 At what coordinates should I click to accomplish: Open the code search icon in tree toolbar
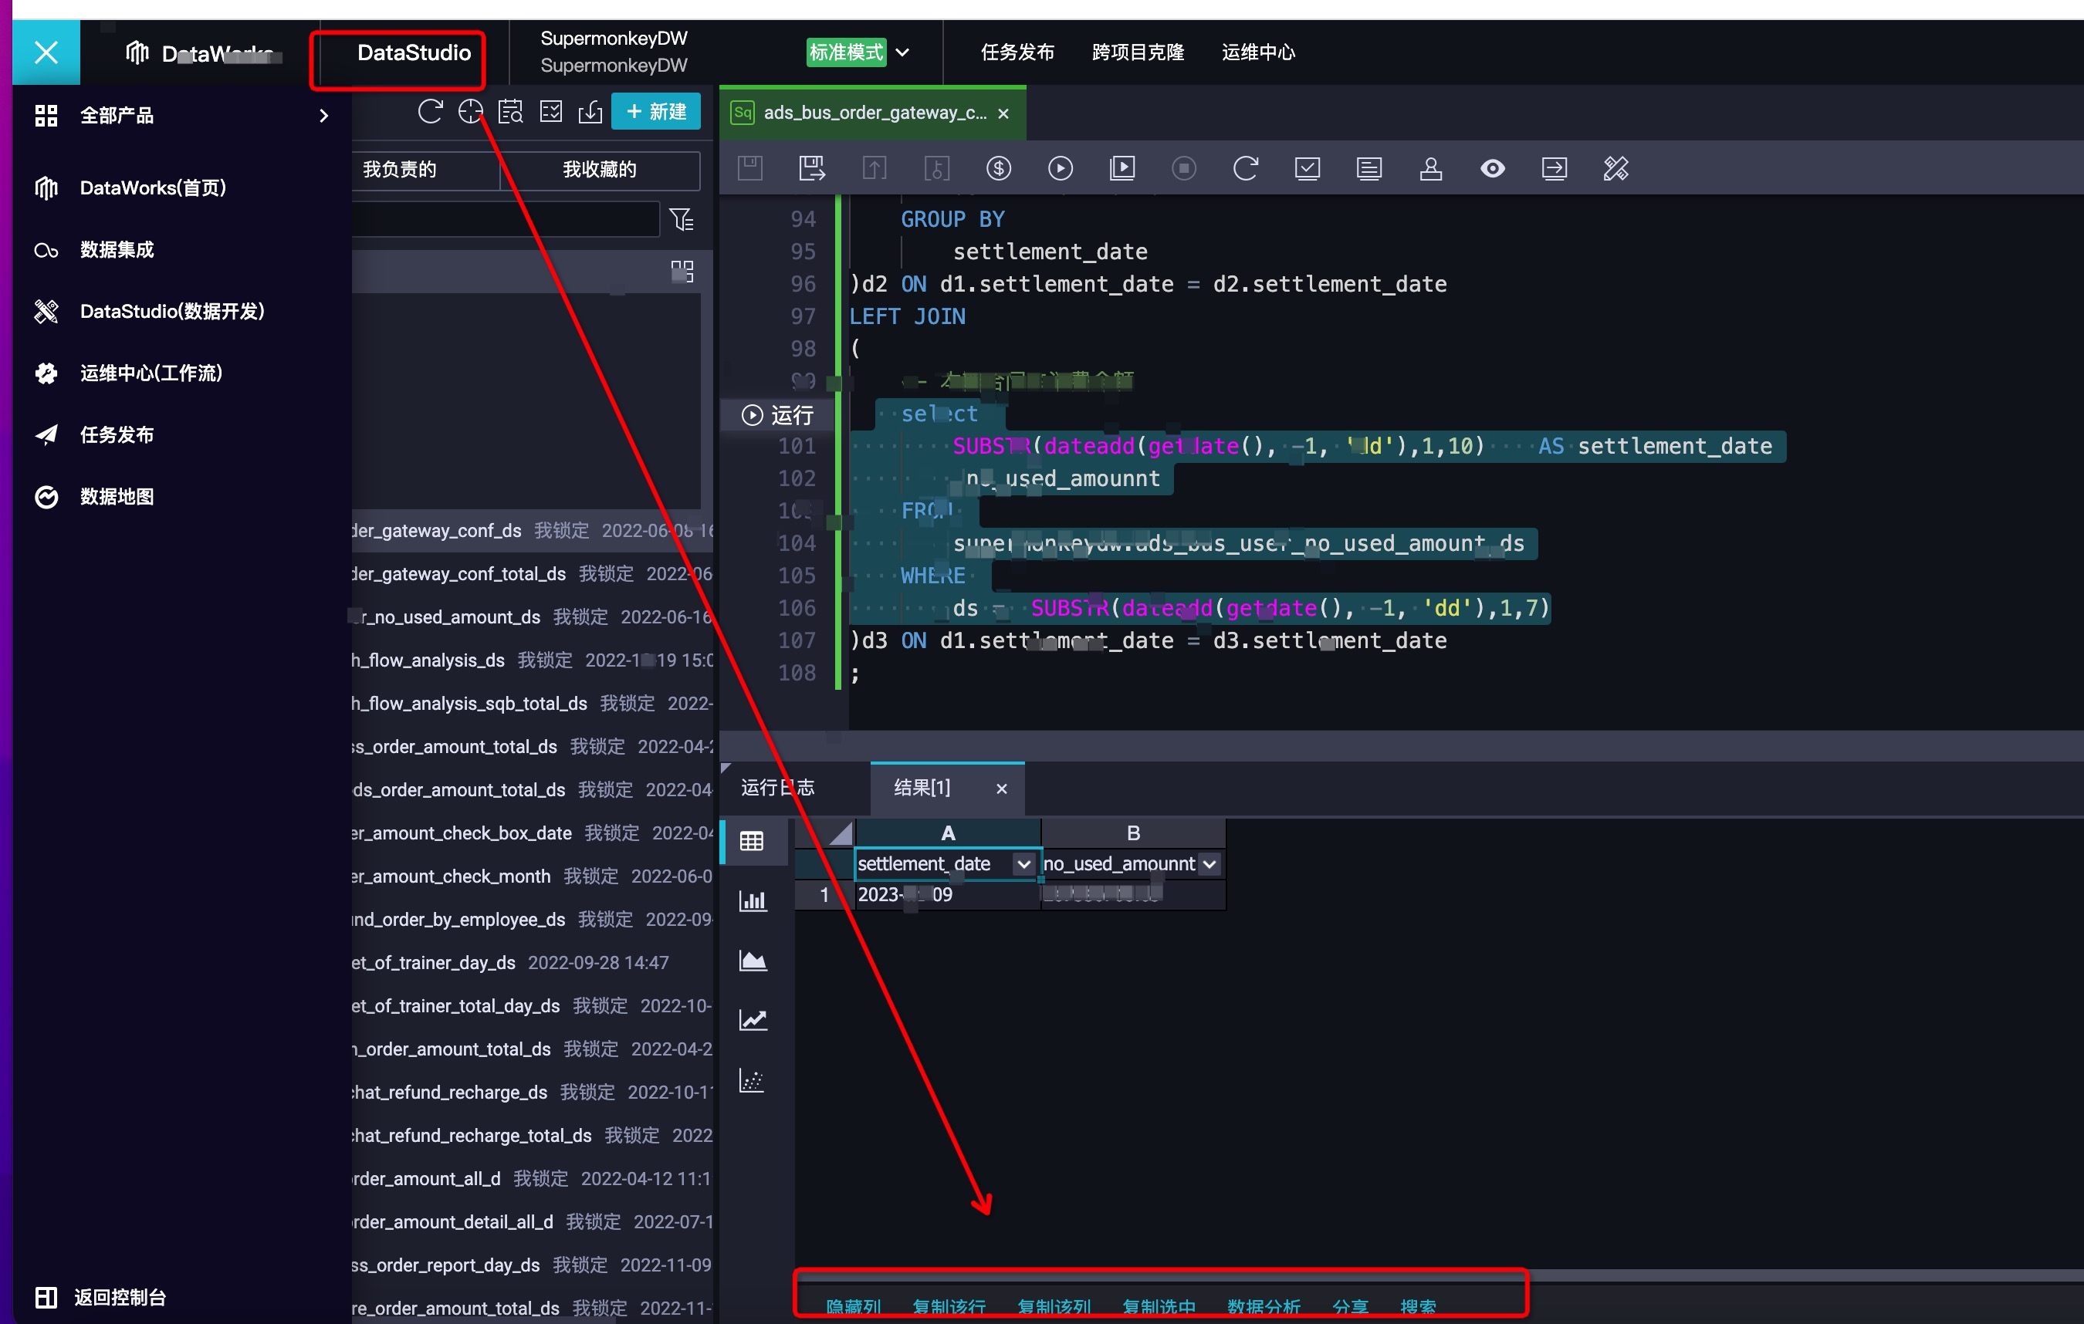click(511, 112)
